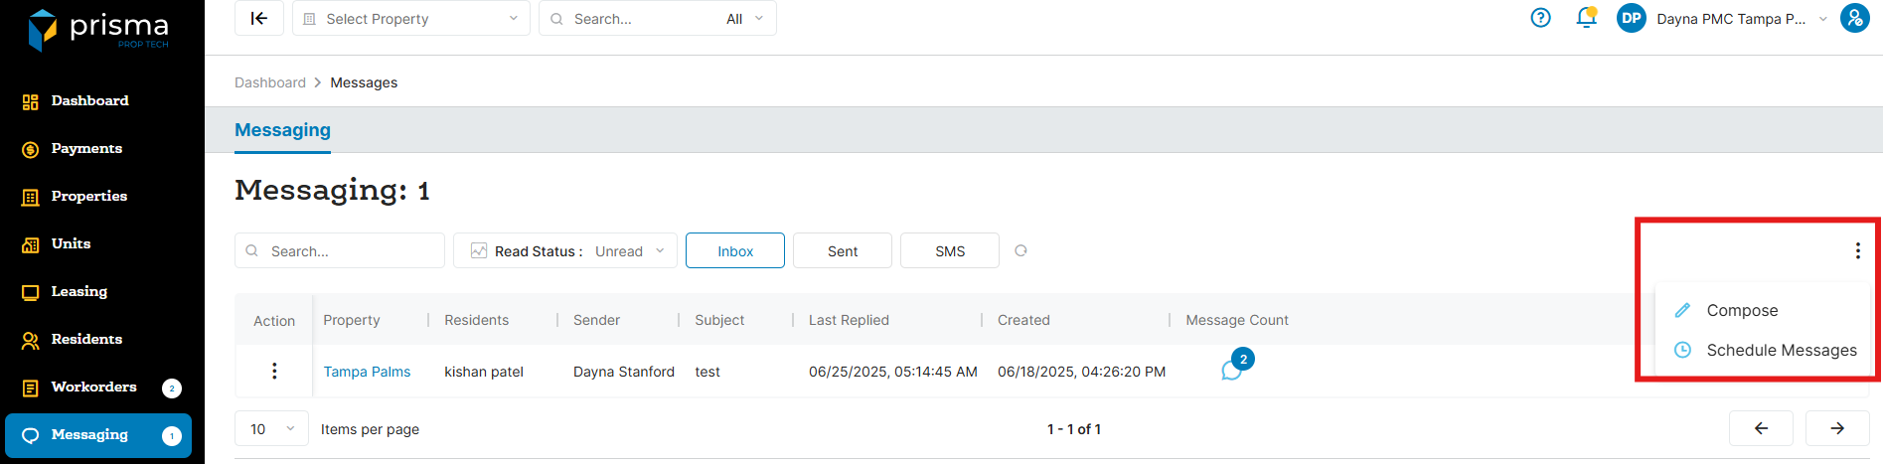The height and width of the screenshot is (464, 1883).
Task: Click the messaging search input field
Action: pos(350,251)
